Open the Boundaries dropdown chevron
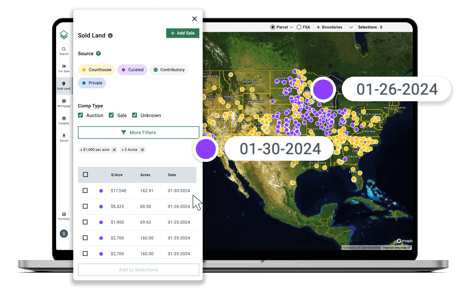Image resolution: width=458 pixels, height=294 pixels. pyautogui.click(x=351, y=27)
